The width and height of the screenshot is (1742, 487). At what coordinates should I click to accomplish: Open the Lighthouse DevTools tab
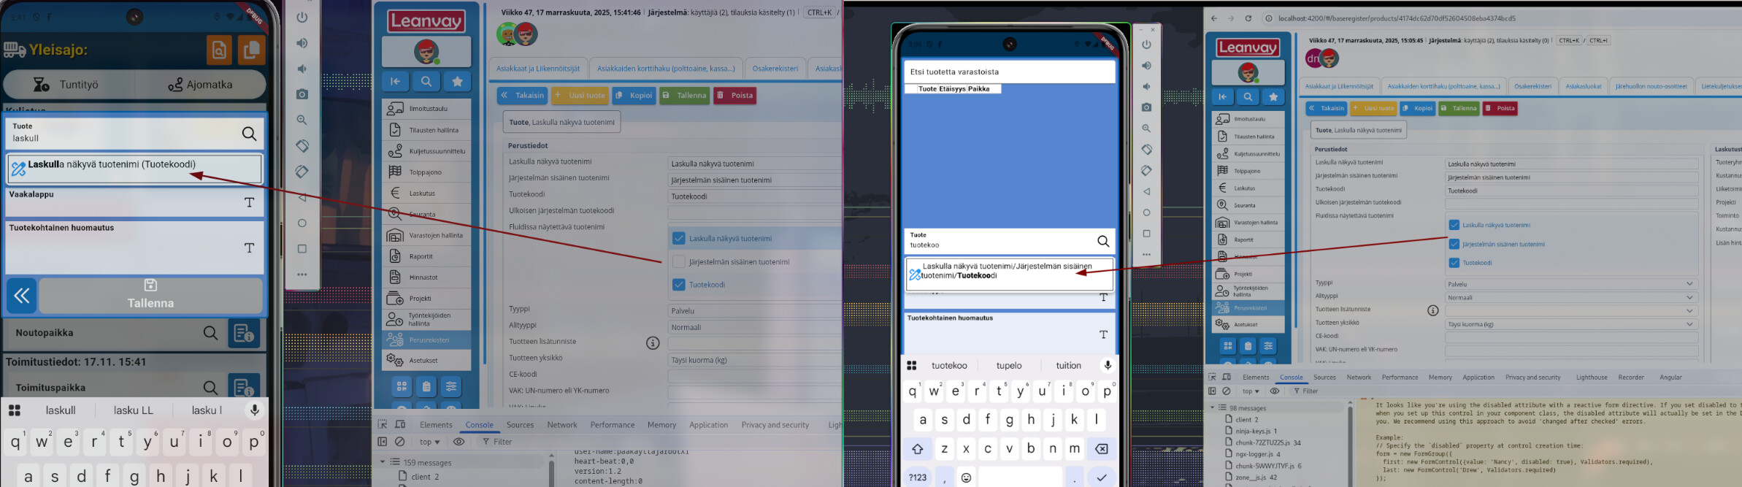(1591, 377)
